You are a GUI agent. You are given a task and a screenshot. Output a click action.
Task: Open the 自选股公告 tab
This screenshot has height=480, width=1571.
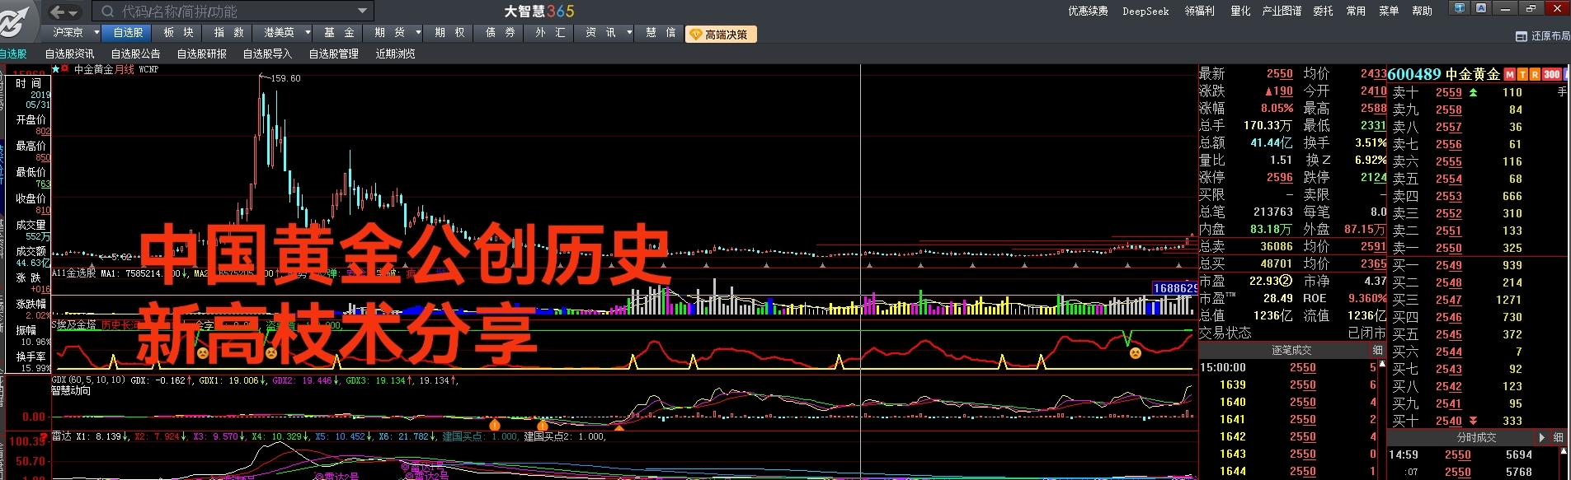135,54
